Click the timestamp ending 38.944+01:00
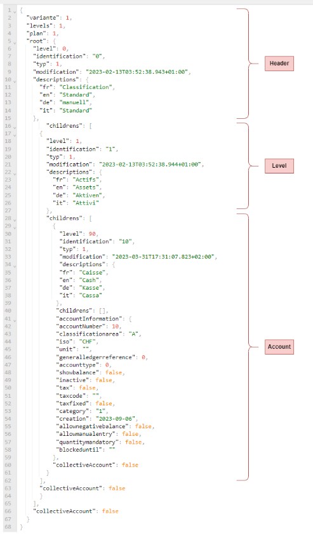 (x=150, y=164)
